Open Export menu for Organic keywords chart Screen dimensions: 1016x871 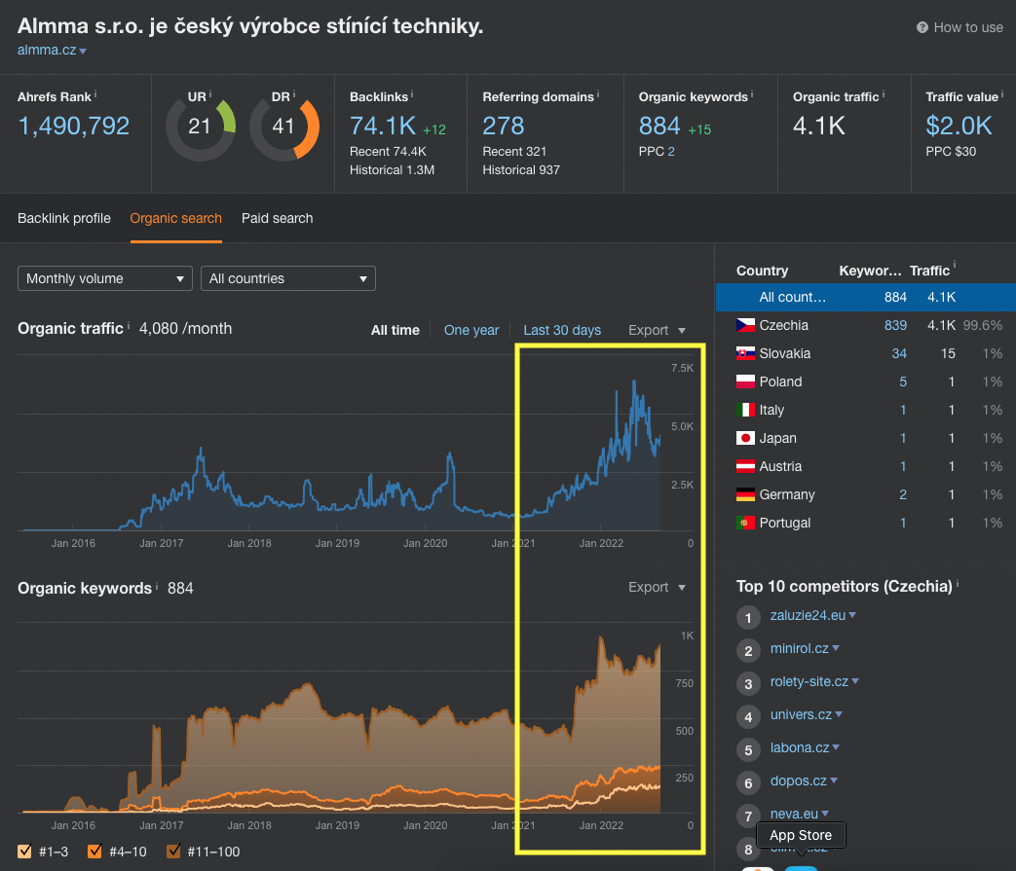tap(657, 587)
